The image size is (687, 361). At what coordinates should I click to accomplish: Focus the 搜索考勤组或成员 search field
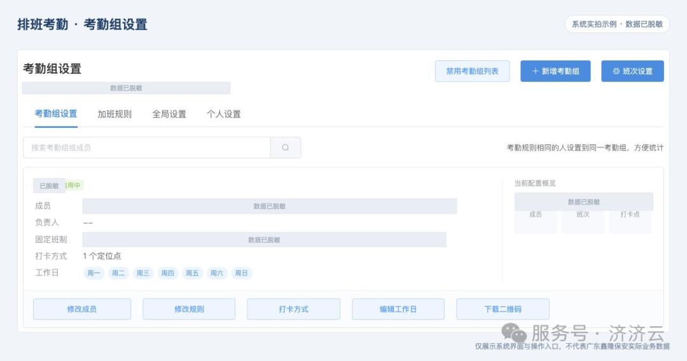coord(147,147)
